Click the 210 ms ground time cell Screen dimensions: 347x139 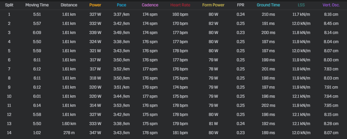click(x=268, y=14)
